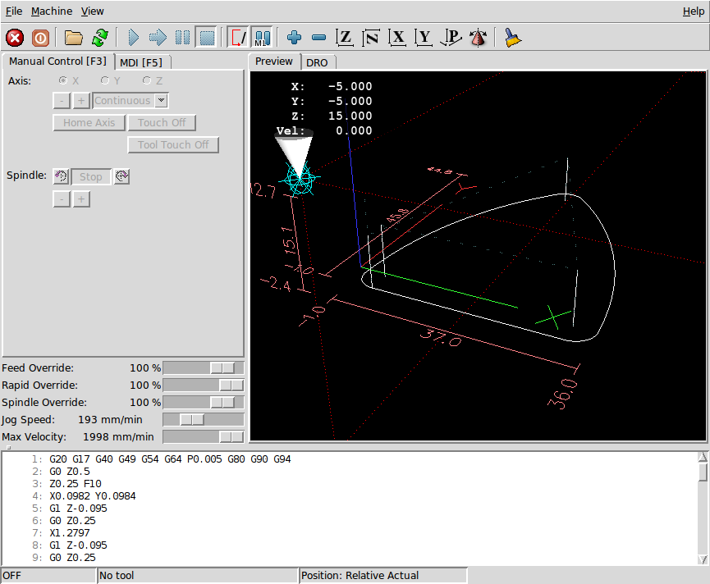Click the Run program icon
This screenshot has width=710, height=584.
tap(133, 37)
